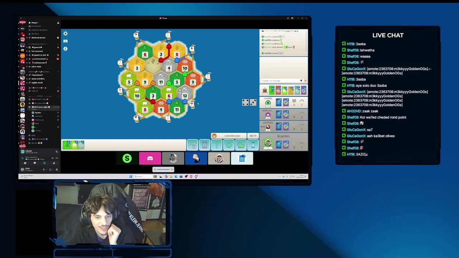Click the 12 number token on board
Image resolution: width=459 pixels, height=258 pixels.
tap(185, 96)
